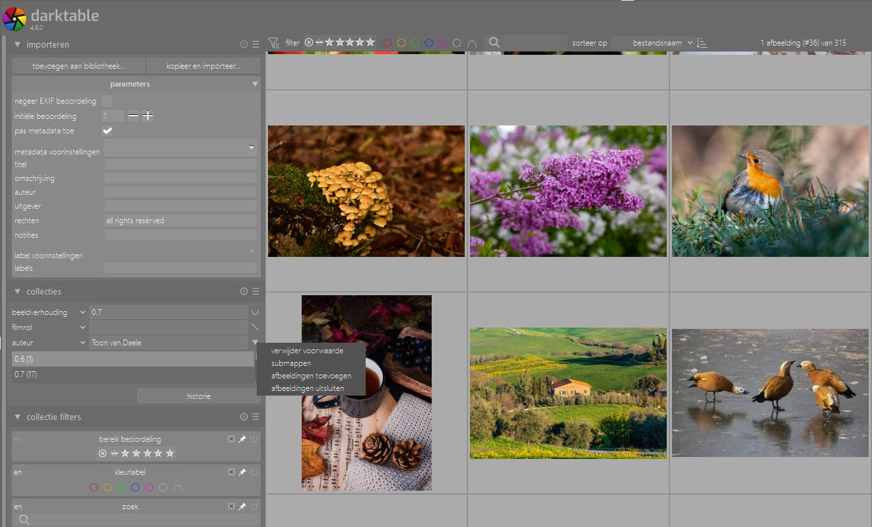Pin the kleurlabel filter to top bar
The image size is (872, 527).
click(242, 472)
